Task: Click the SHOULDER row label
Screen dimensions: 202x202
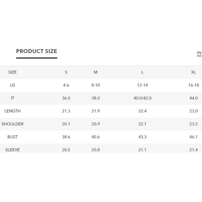Action: [12, 124]
